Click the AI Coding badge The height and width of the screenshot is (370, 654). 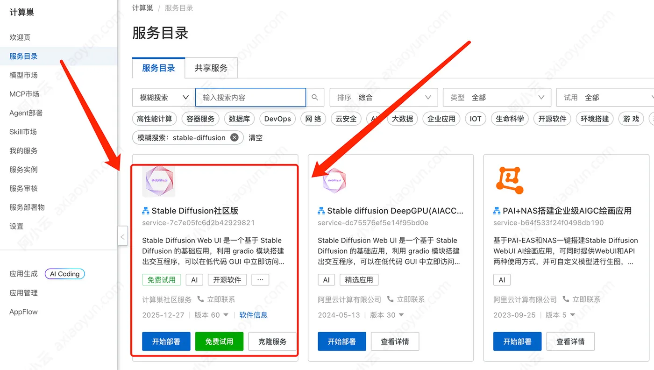click(65, 274)
